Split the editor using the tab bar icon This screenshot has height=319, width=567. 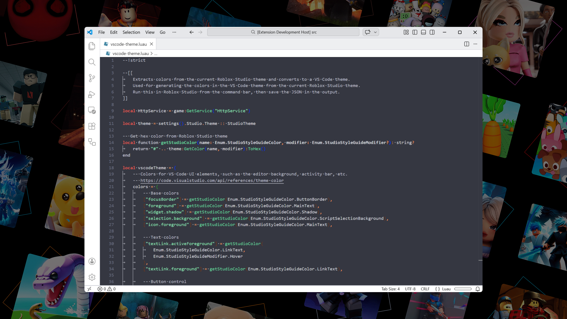(x=467, y=44)
